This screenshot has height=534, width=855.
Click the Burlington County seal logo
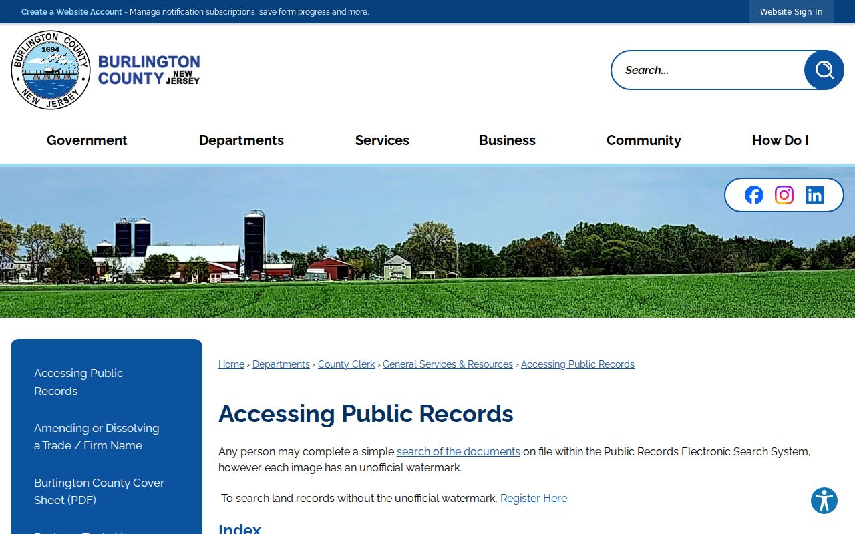tap(51, 70)
